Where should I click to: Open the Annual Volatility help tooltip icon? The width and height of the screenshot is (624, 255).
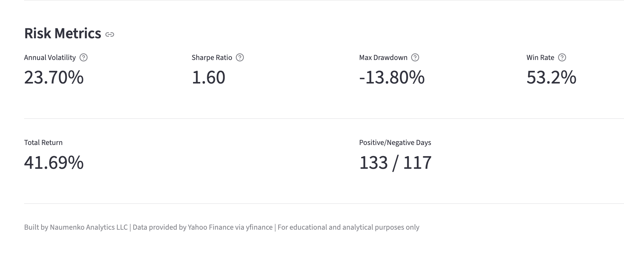click(83, 58)
